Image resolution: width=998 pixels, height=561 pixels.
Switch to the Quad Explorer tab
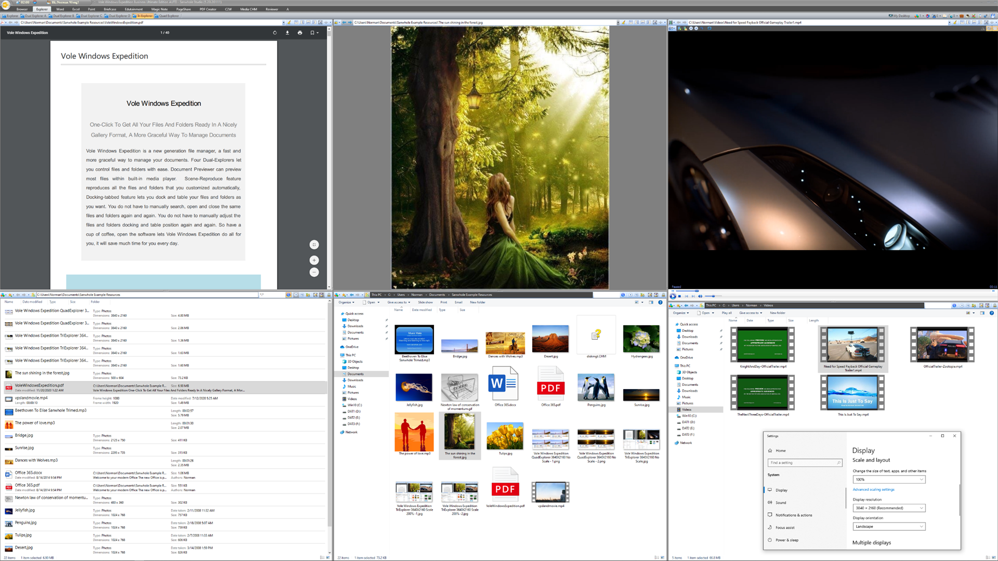167,16
